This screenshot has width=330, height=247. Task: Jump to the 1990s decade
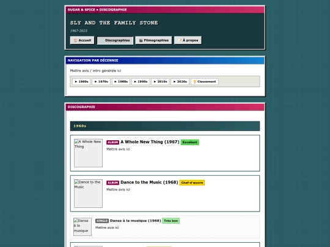[x=141, y=82]
